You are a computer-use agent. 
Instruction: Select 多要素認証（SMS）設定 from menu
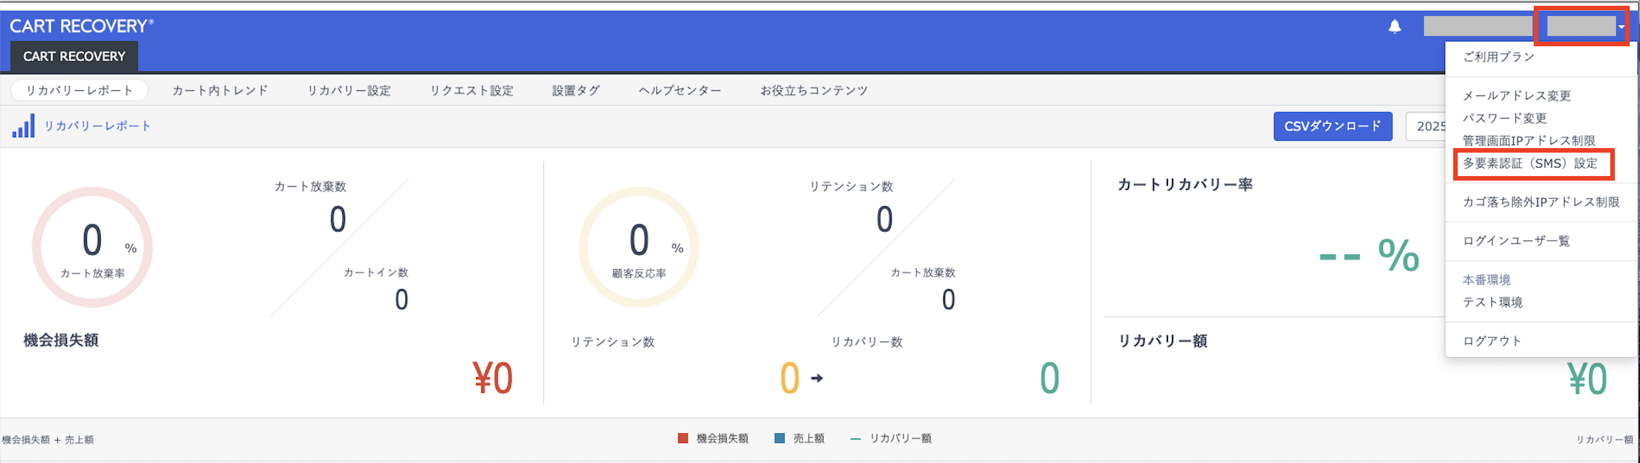coord(1530,163)
